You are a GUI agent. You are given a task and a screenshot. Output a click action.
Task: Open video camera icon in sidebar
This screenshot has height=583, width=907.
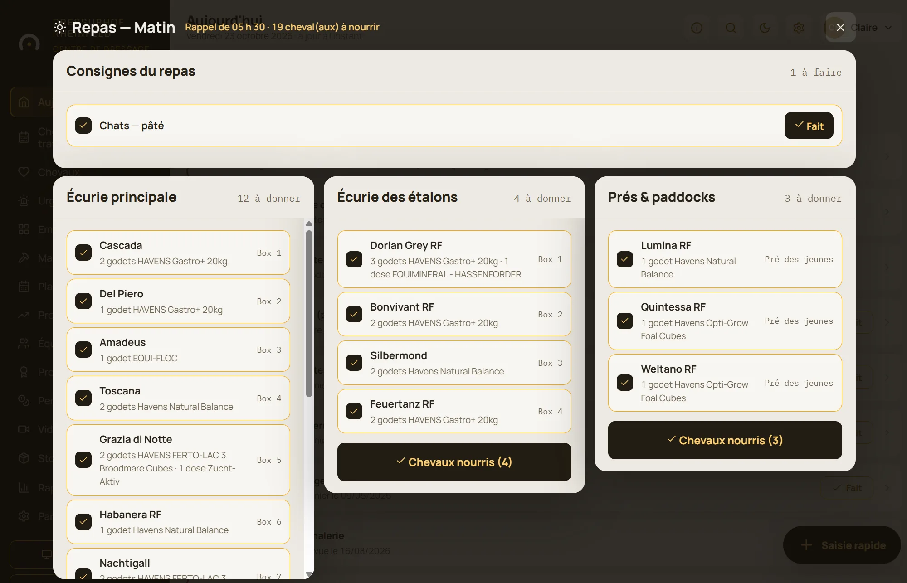[x=24, y=429]
